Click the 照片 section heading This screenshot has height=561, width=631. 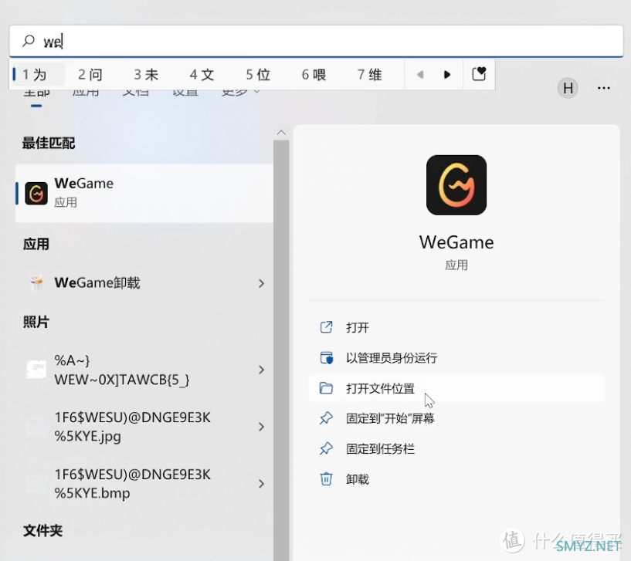point(36,322)
